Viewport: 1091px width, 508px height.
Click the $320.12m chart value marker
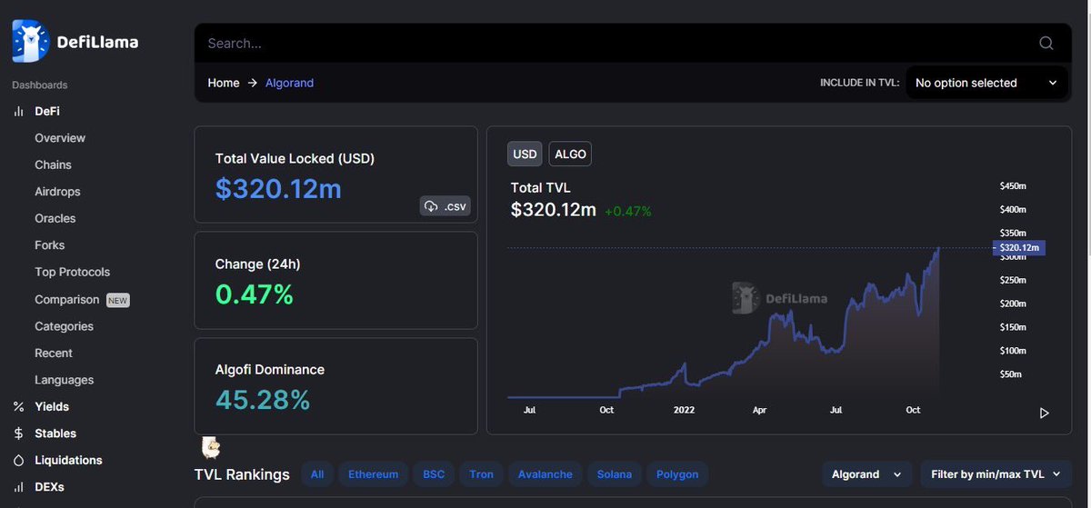click(x=1018, y=247)
